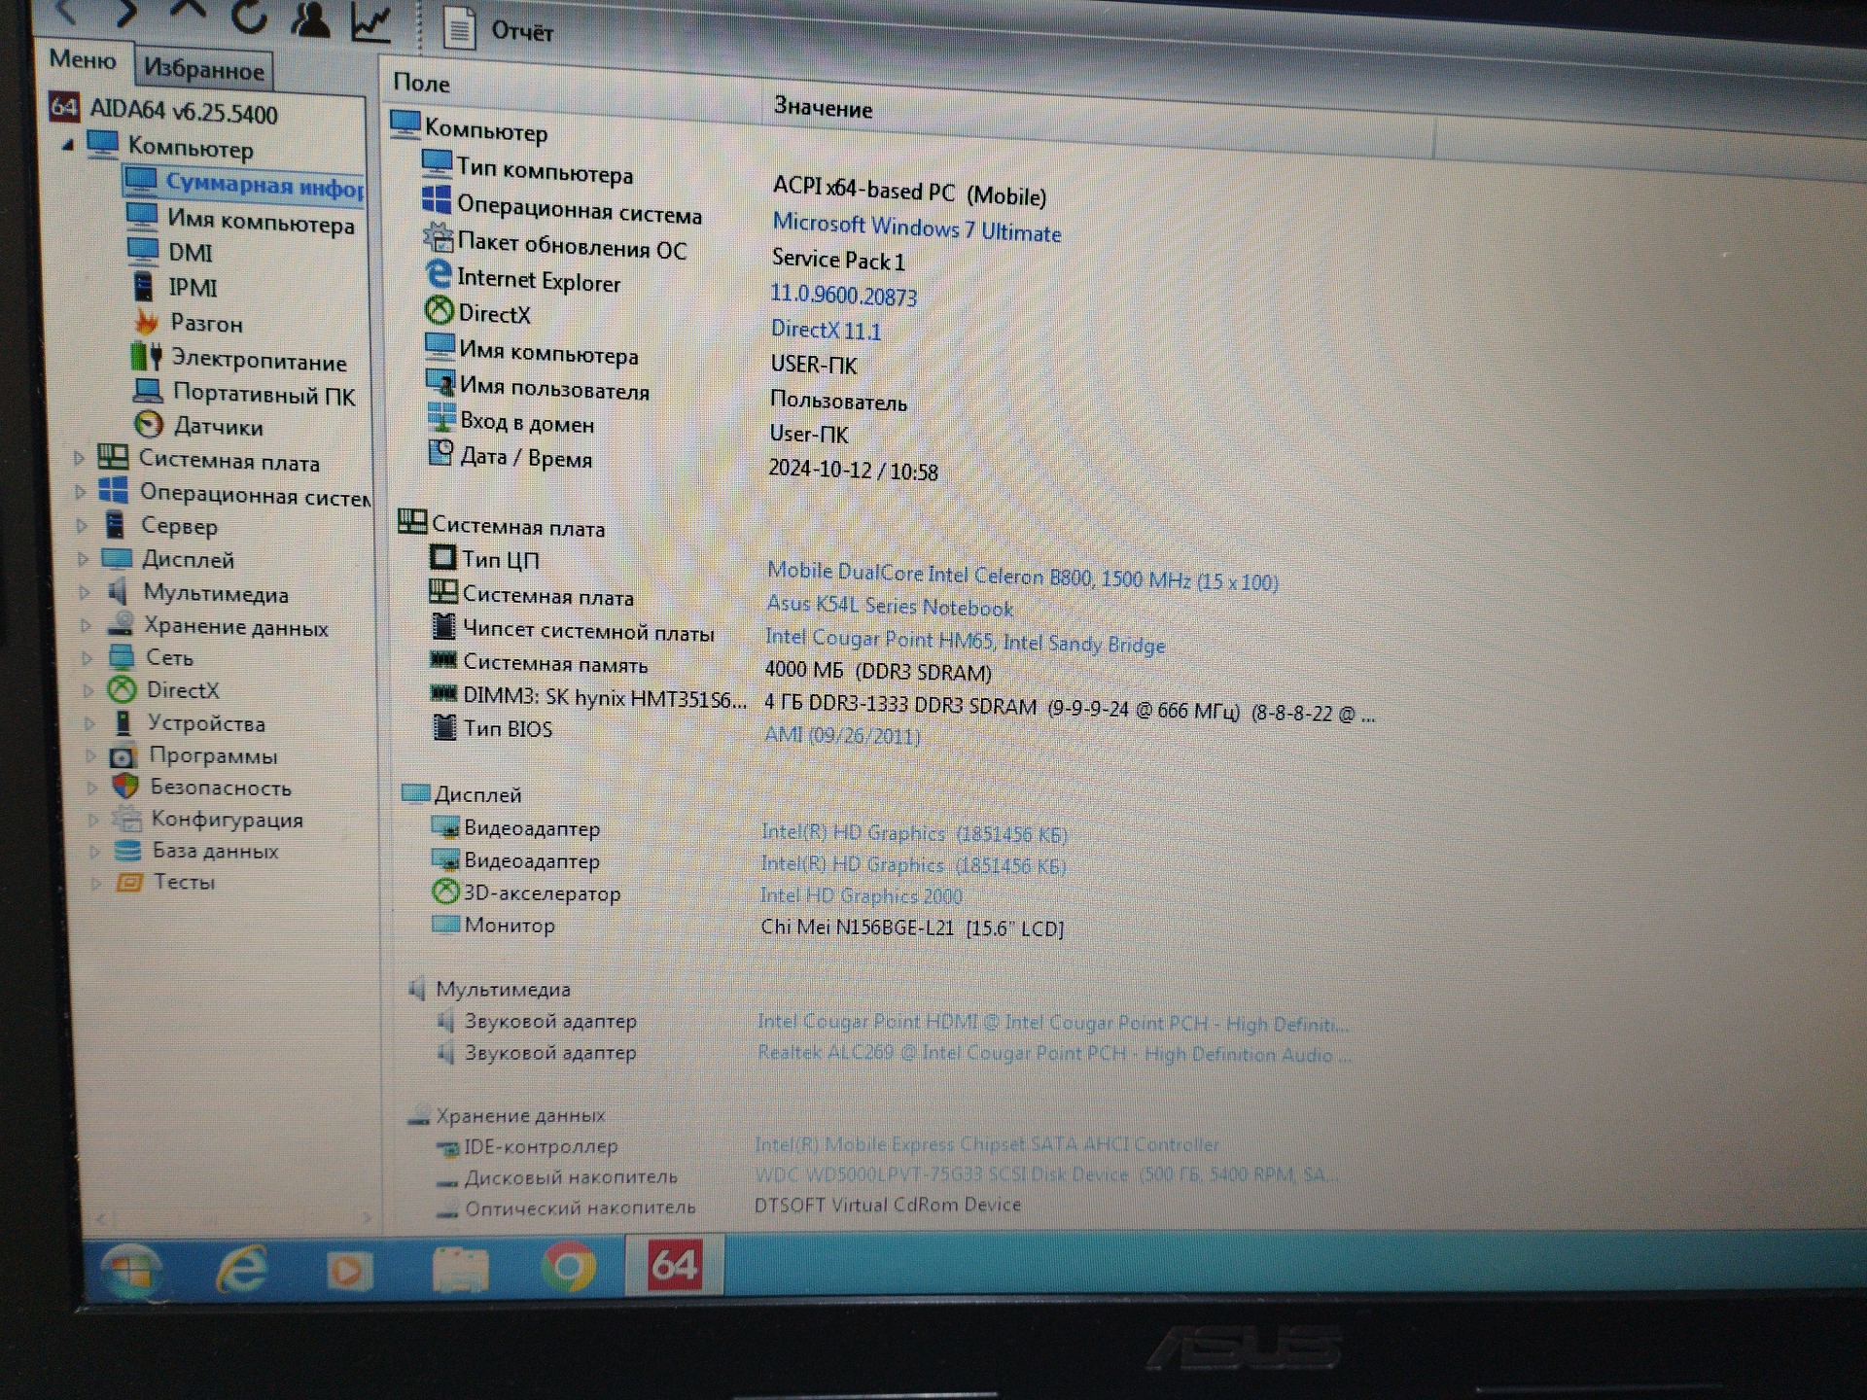The image size is (1867, 1400).
Task: Click the Безопасность shield icon
Action: point(125,786)
